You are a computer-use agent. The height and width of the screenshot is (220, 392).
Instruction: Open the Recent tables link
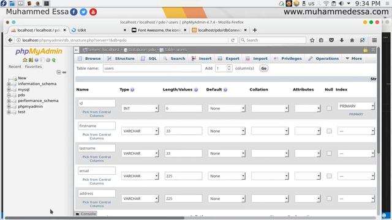15,67
